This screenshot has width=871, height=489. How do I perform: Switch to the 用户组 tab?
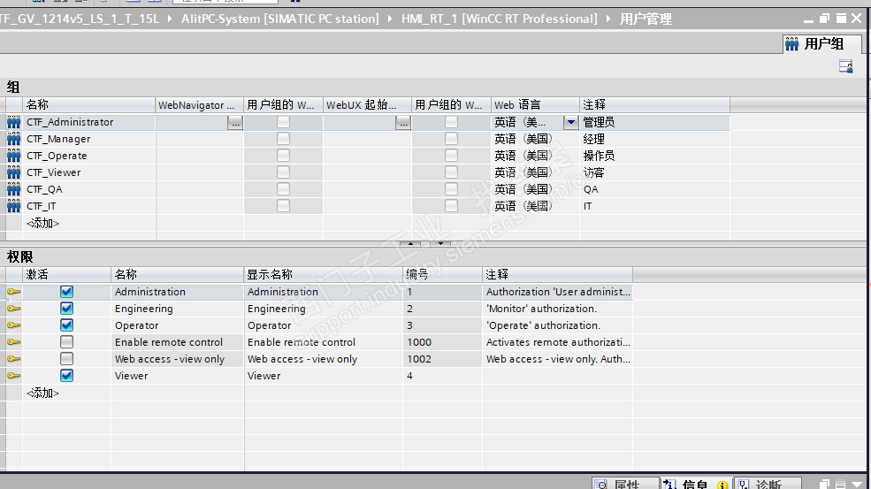822,44
